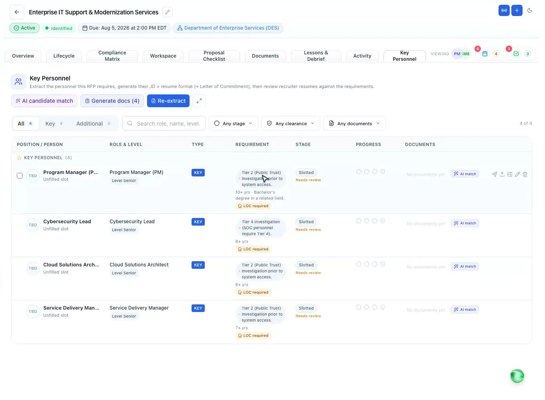
Task: Click second progress circle in Cybersecurity Lead row
Action: click(367, 221)
